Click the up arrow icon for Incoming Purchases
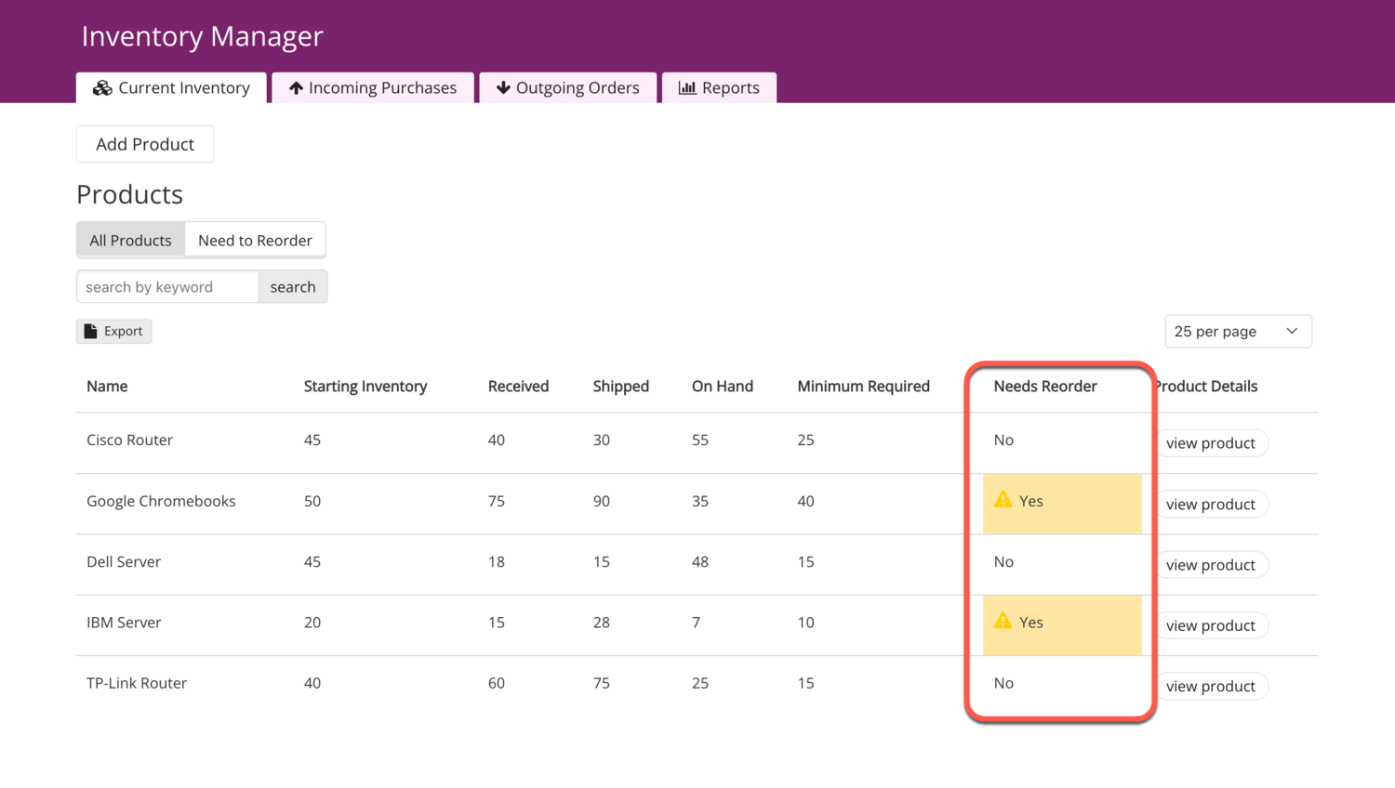The image size is (1395, 788). coord(296,87)
